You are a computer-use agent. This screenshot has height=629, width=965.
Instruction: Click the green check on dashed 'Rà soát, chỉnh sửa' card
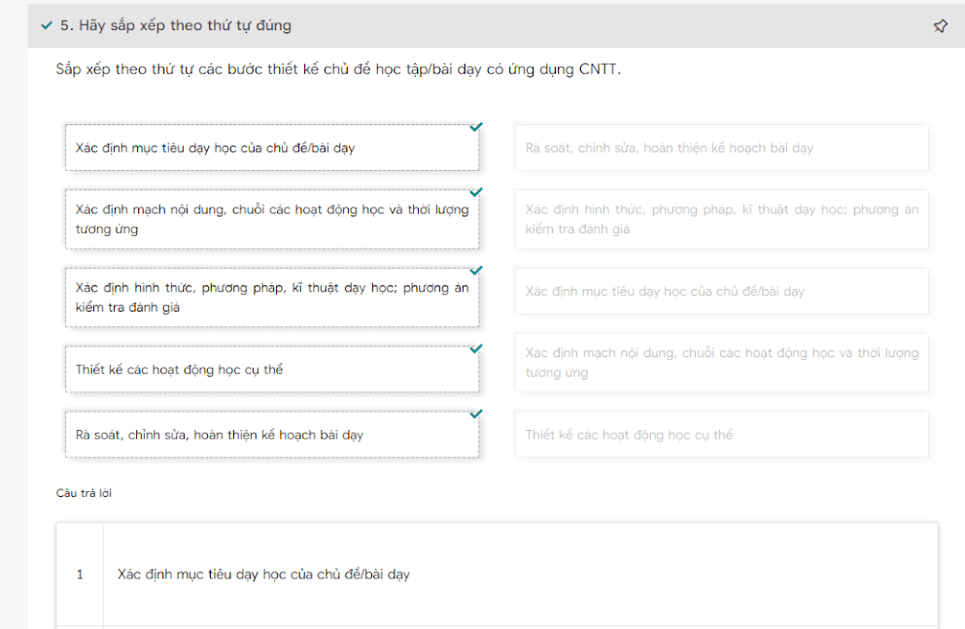tap(475, 414)
